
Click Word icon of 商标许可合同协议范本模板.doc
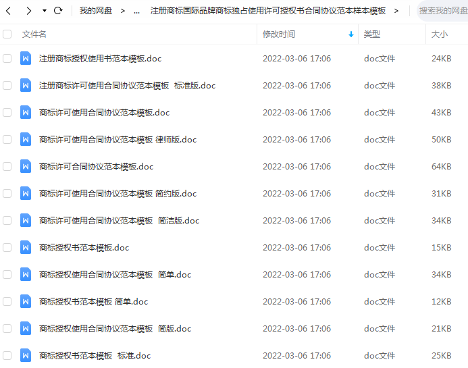(x=26, y=166)
